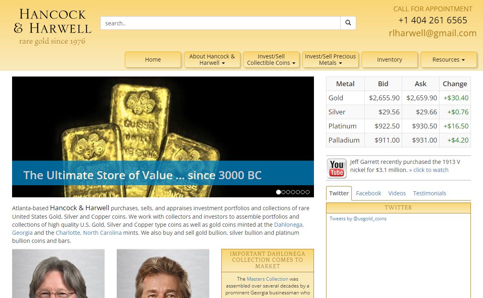The width and height of the screenshot is (483, 298).
Task: Click the Change column header
Action: point(455,84)
